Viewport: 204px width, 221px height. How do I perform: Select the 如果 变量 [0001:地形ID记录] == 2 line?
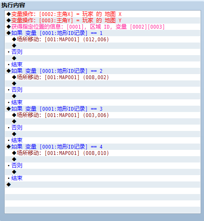coord(103,71)
